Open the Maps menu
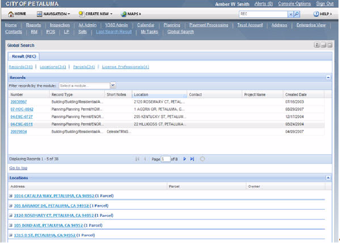Viewport: 340px width, 243px height. (131, 14)
